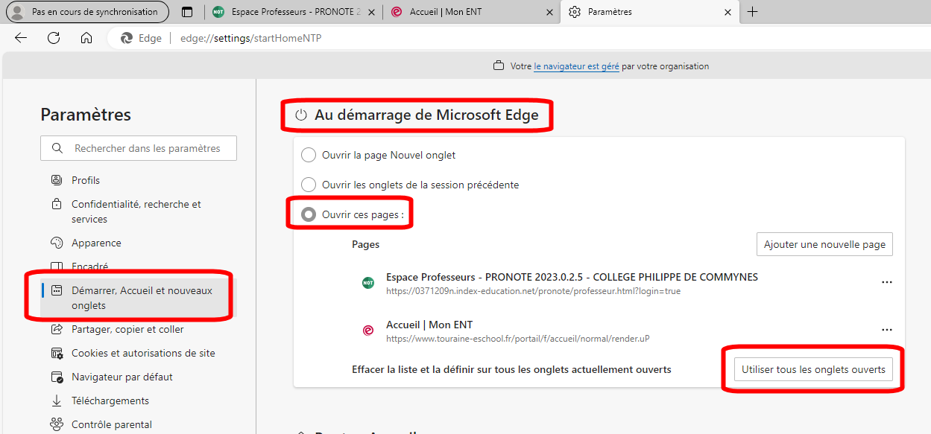Image resolution: width=931 pixels, height=434 pixels.
Task: Click the Accueil | Mon ENT page title
Action: (429, 325)
